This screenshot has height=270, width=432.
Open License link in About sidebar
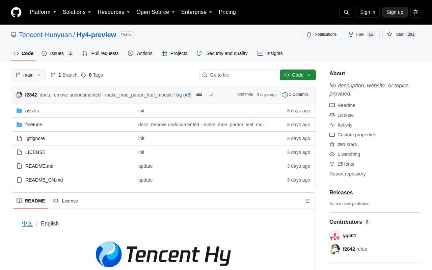pos(342,115)
